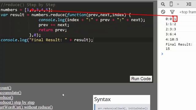Open the reduce() link
The height and width of the screenshot is (110, 196).
coord(6,97)
